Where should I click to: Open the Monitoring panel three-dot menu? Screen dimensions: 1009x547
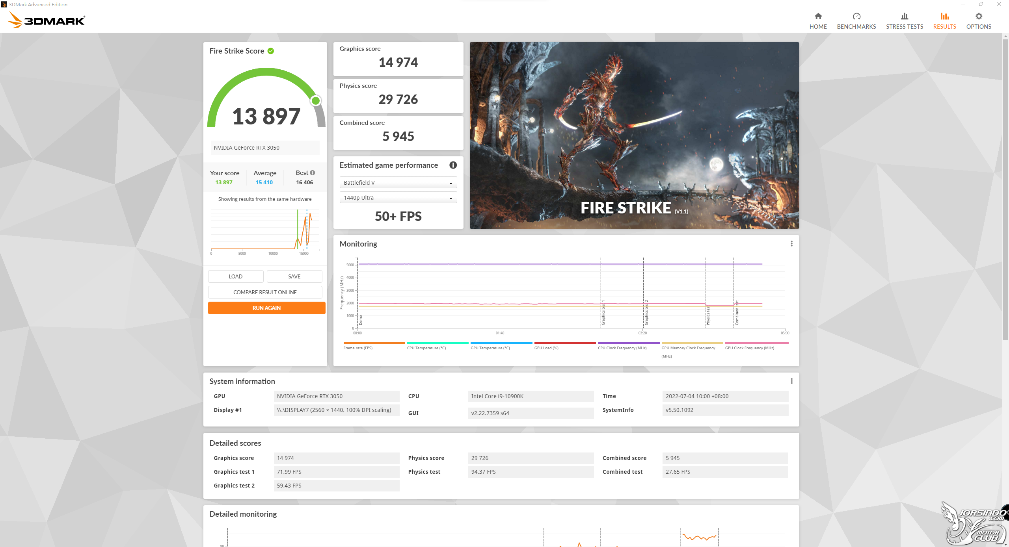791,244
